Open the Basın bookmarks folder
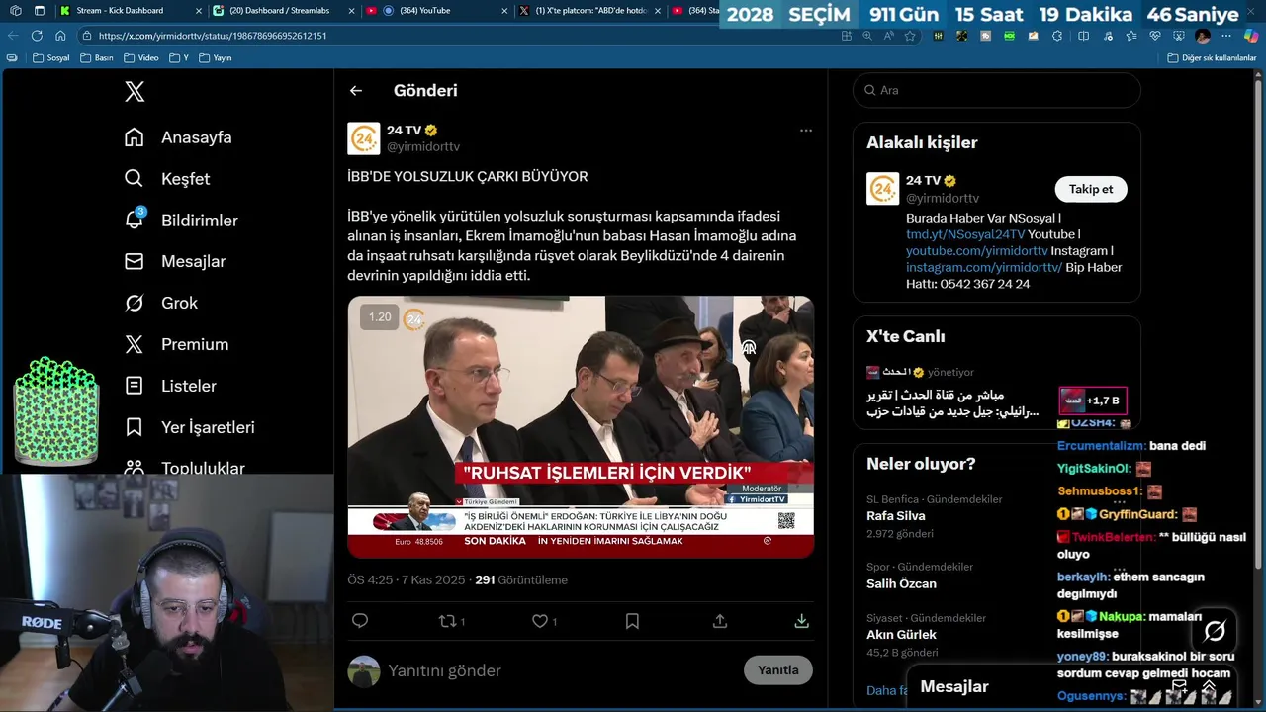 click(x=97, y=58)
